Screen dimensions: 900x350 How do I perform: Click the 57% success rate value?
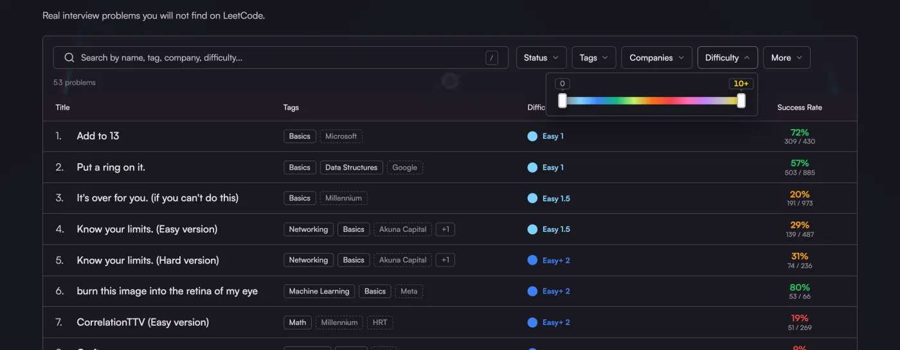(800, 163)
